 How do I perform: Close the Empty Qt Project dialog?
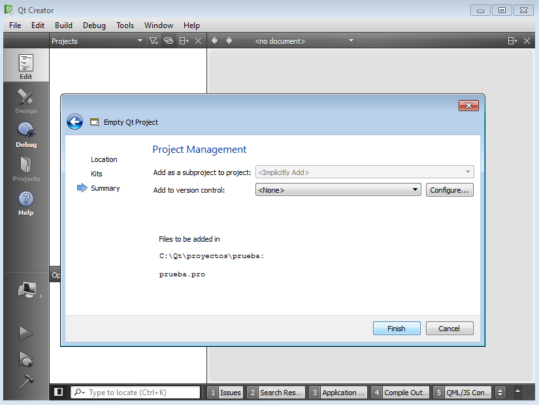468,105
